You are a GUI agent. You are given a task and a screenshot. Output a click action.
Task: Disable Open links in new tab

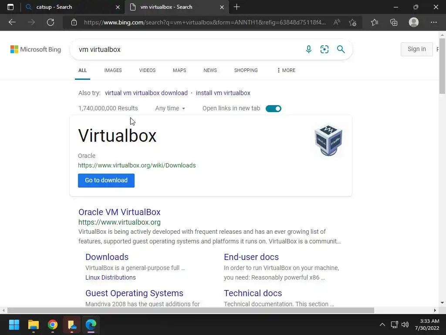[x=274, y=109]
